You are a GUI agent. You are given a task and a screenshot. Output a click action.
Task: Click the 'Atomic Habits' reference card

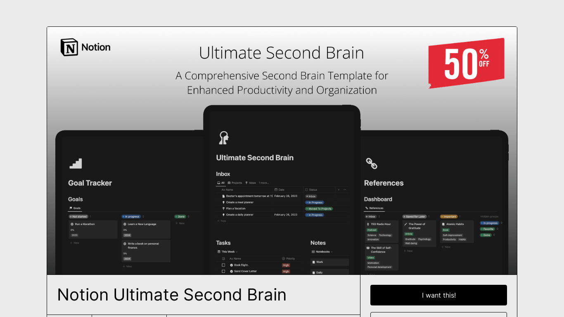[x=457, y=232]
